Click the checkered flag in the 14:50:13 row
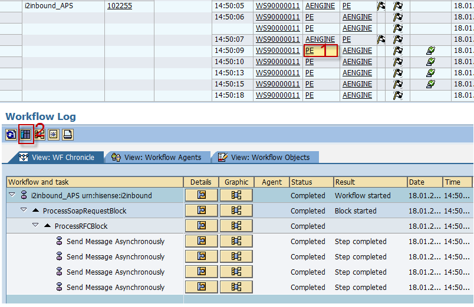Image resolution: width=474 pixels, height=307 pixels. click(398, 73)
